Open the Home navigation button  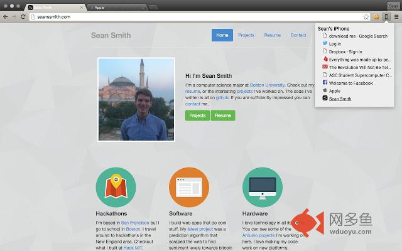pyautogui.click(x=222, y=35)
